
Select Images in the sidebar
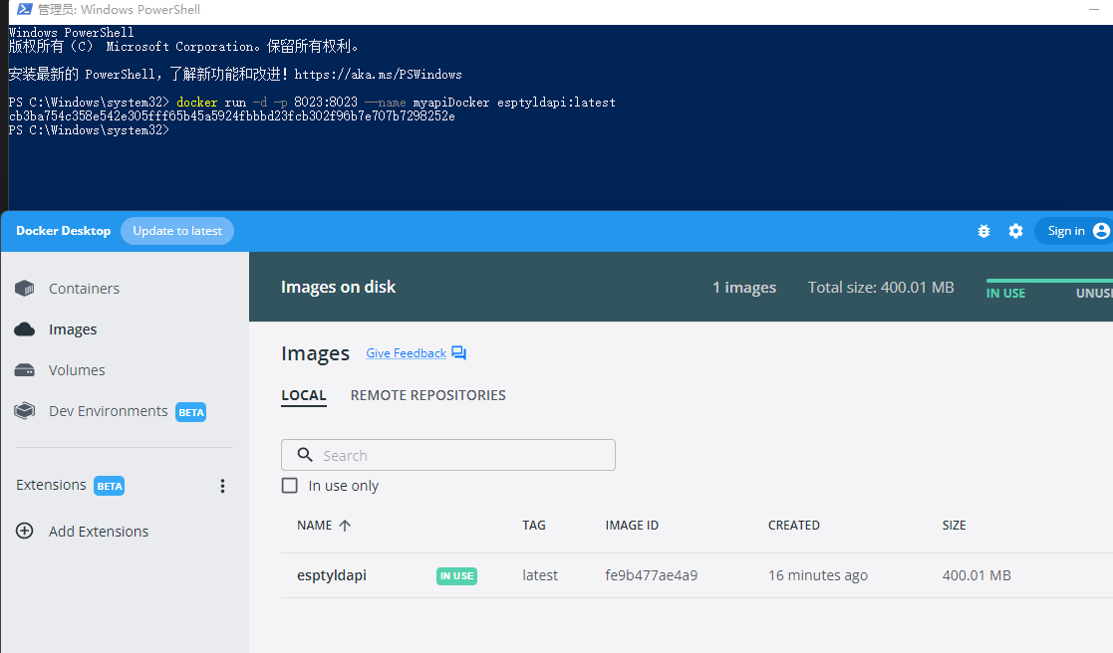(73, 329)
